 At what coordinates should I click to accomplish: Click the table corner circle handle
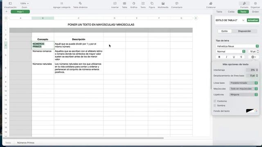[x=6, y=18]
